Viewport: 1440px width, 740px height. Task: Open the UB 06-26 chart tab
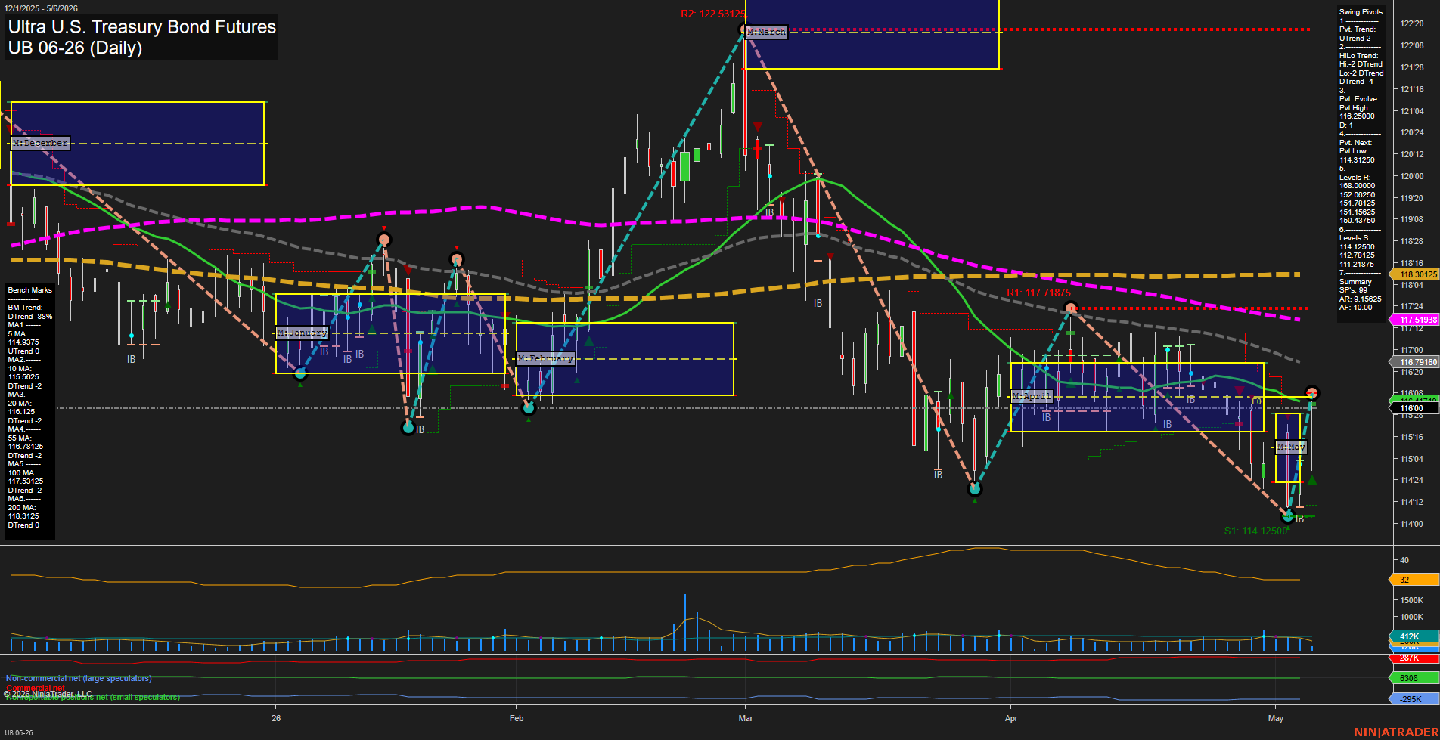coord(19,733)
